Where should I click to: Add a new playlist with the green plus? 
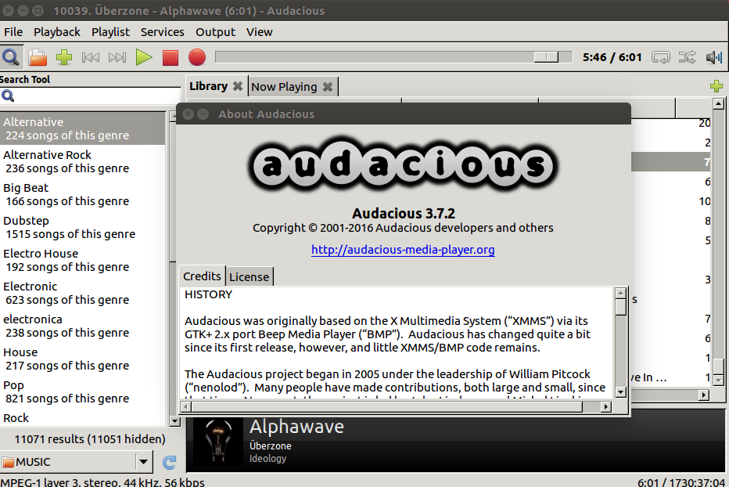point(716,86)
